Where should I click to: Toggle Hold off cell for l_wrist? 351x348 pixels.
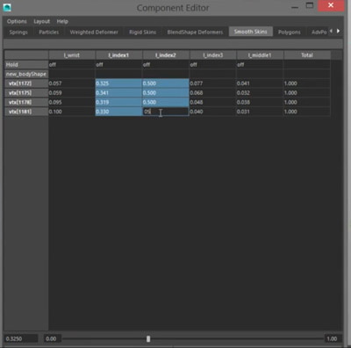tap(72, 64)
